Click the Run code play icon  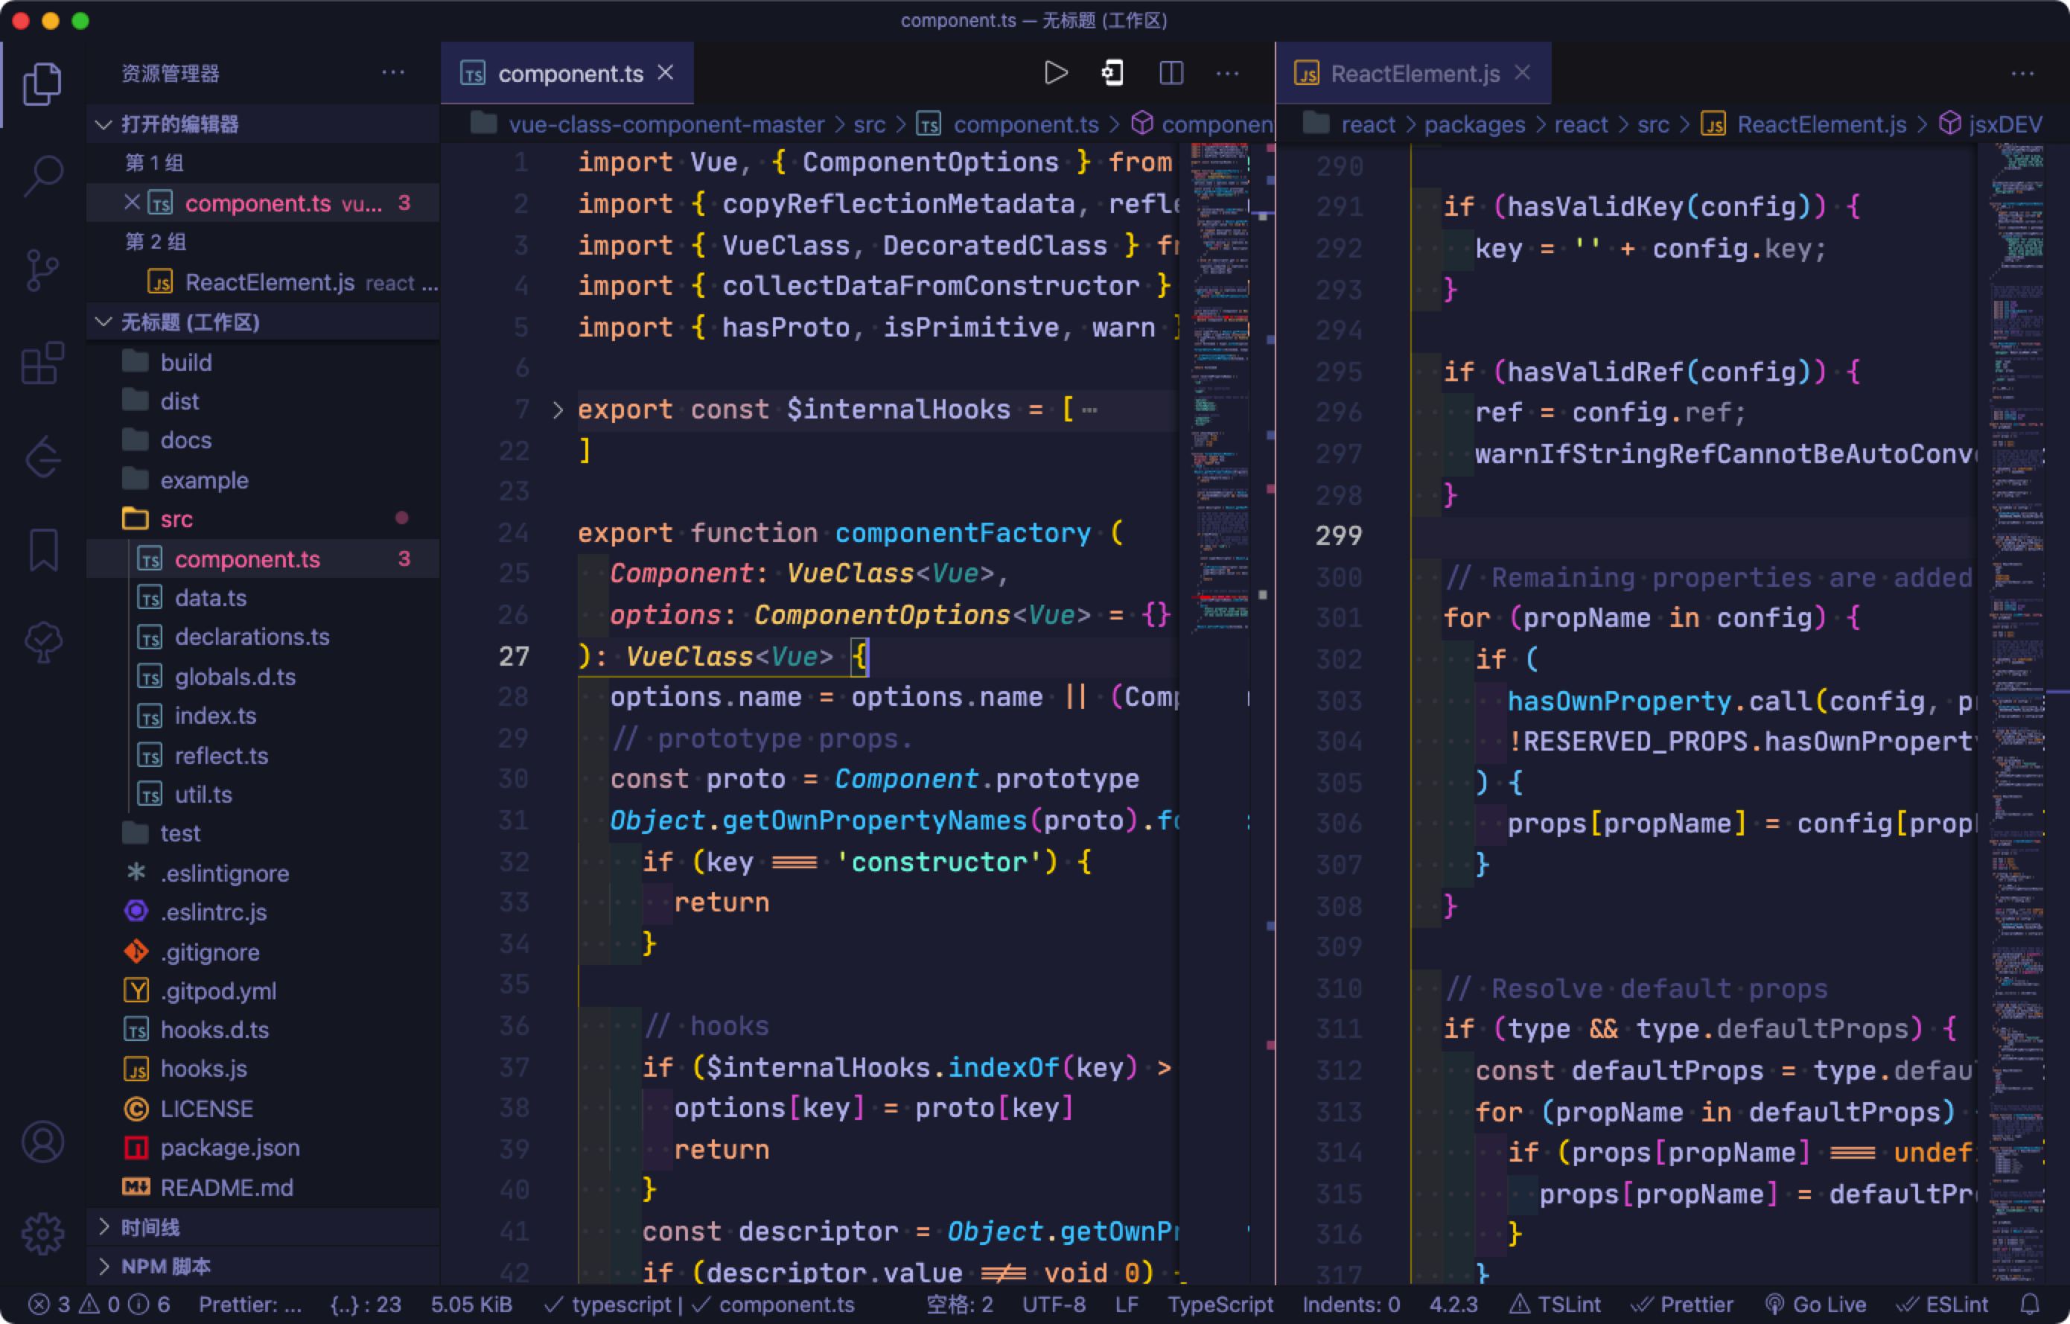[1056, 73]
